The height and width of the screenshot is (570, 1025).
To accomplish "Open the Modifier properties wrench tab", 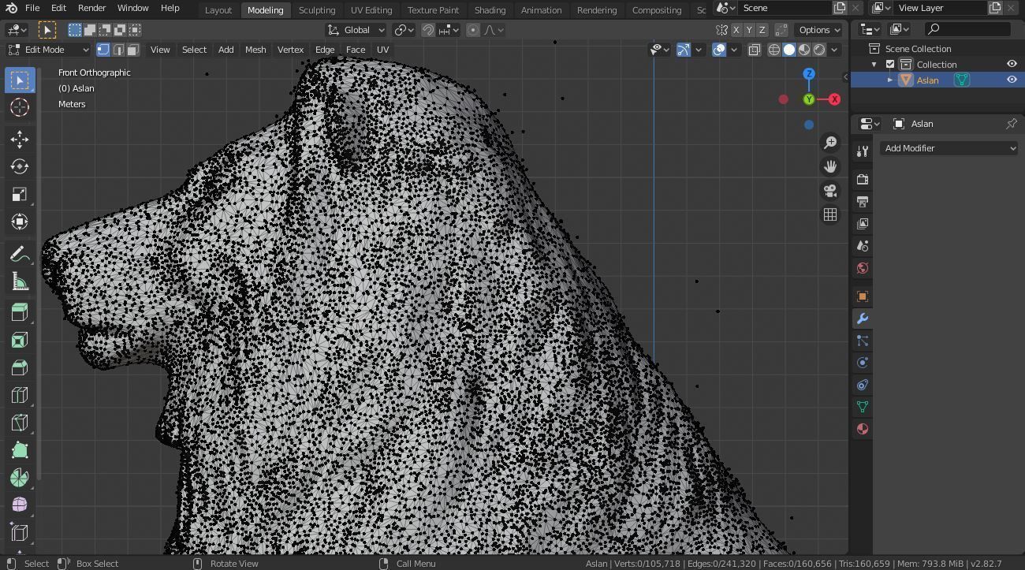I will tap(863, 319).
